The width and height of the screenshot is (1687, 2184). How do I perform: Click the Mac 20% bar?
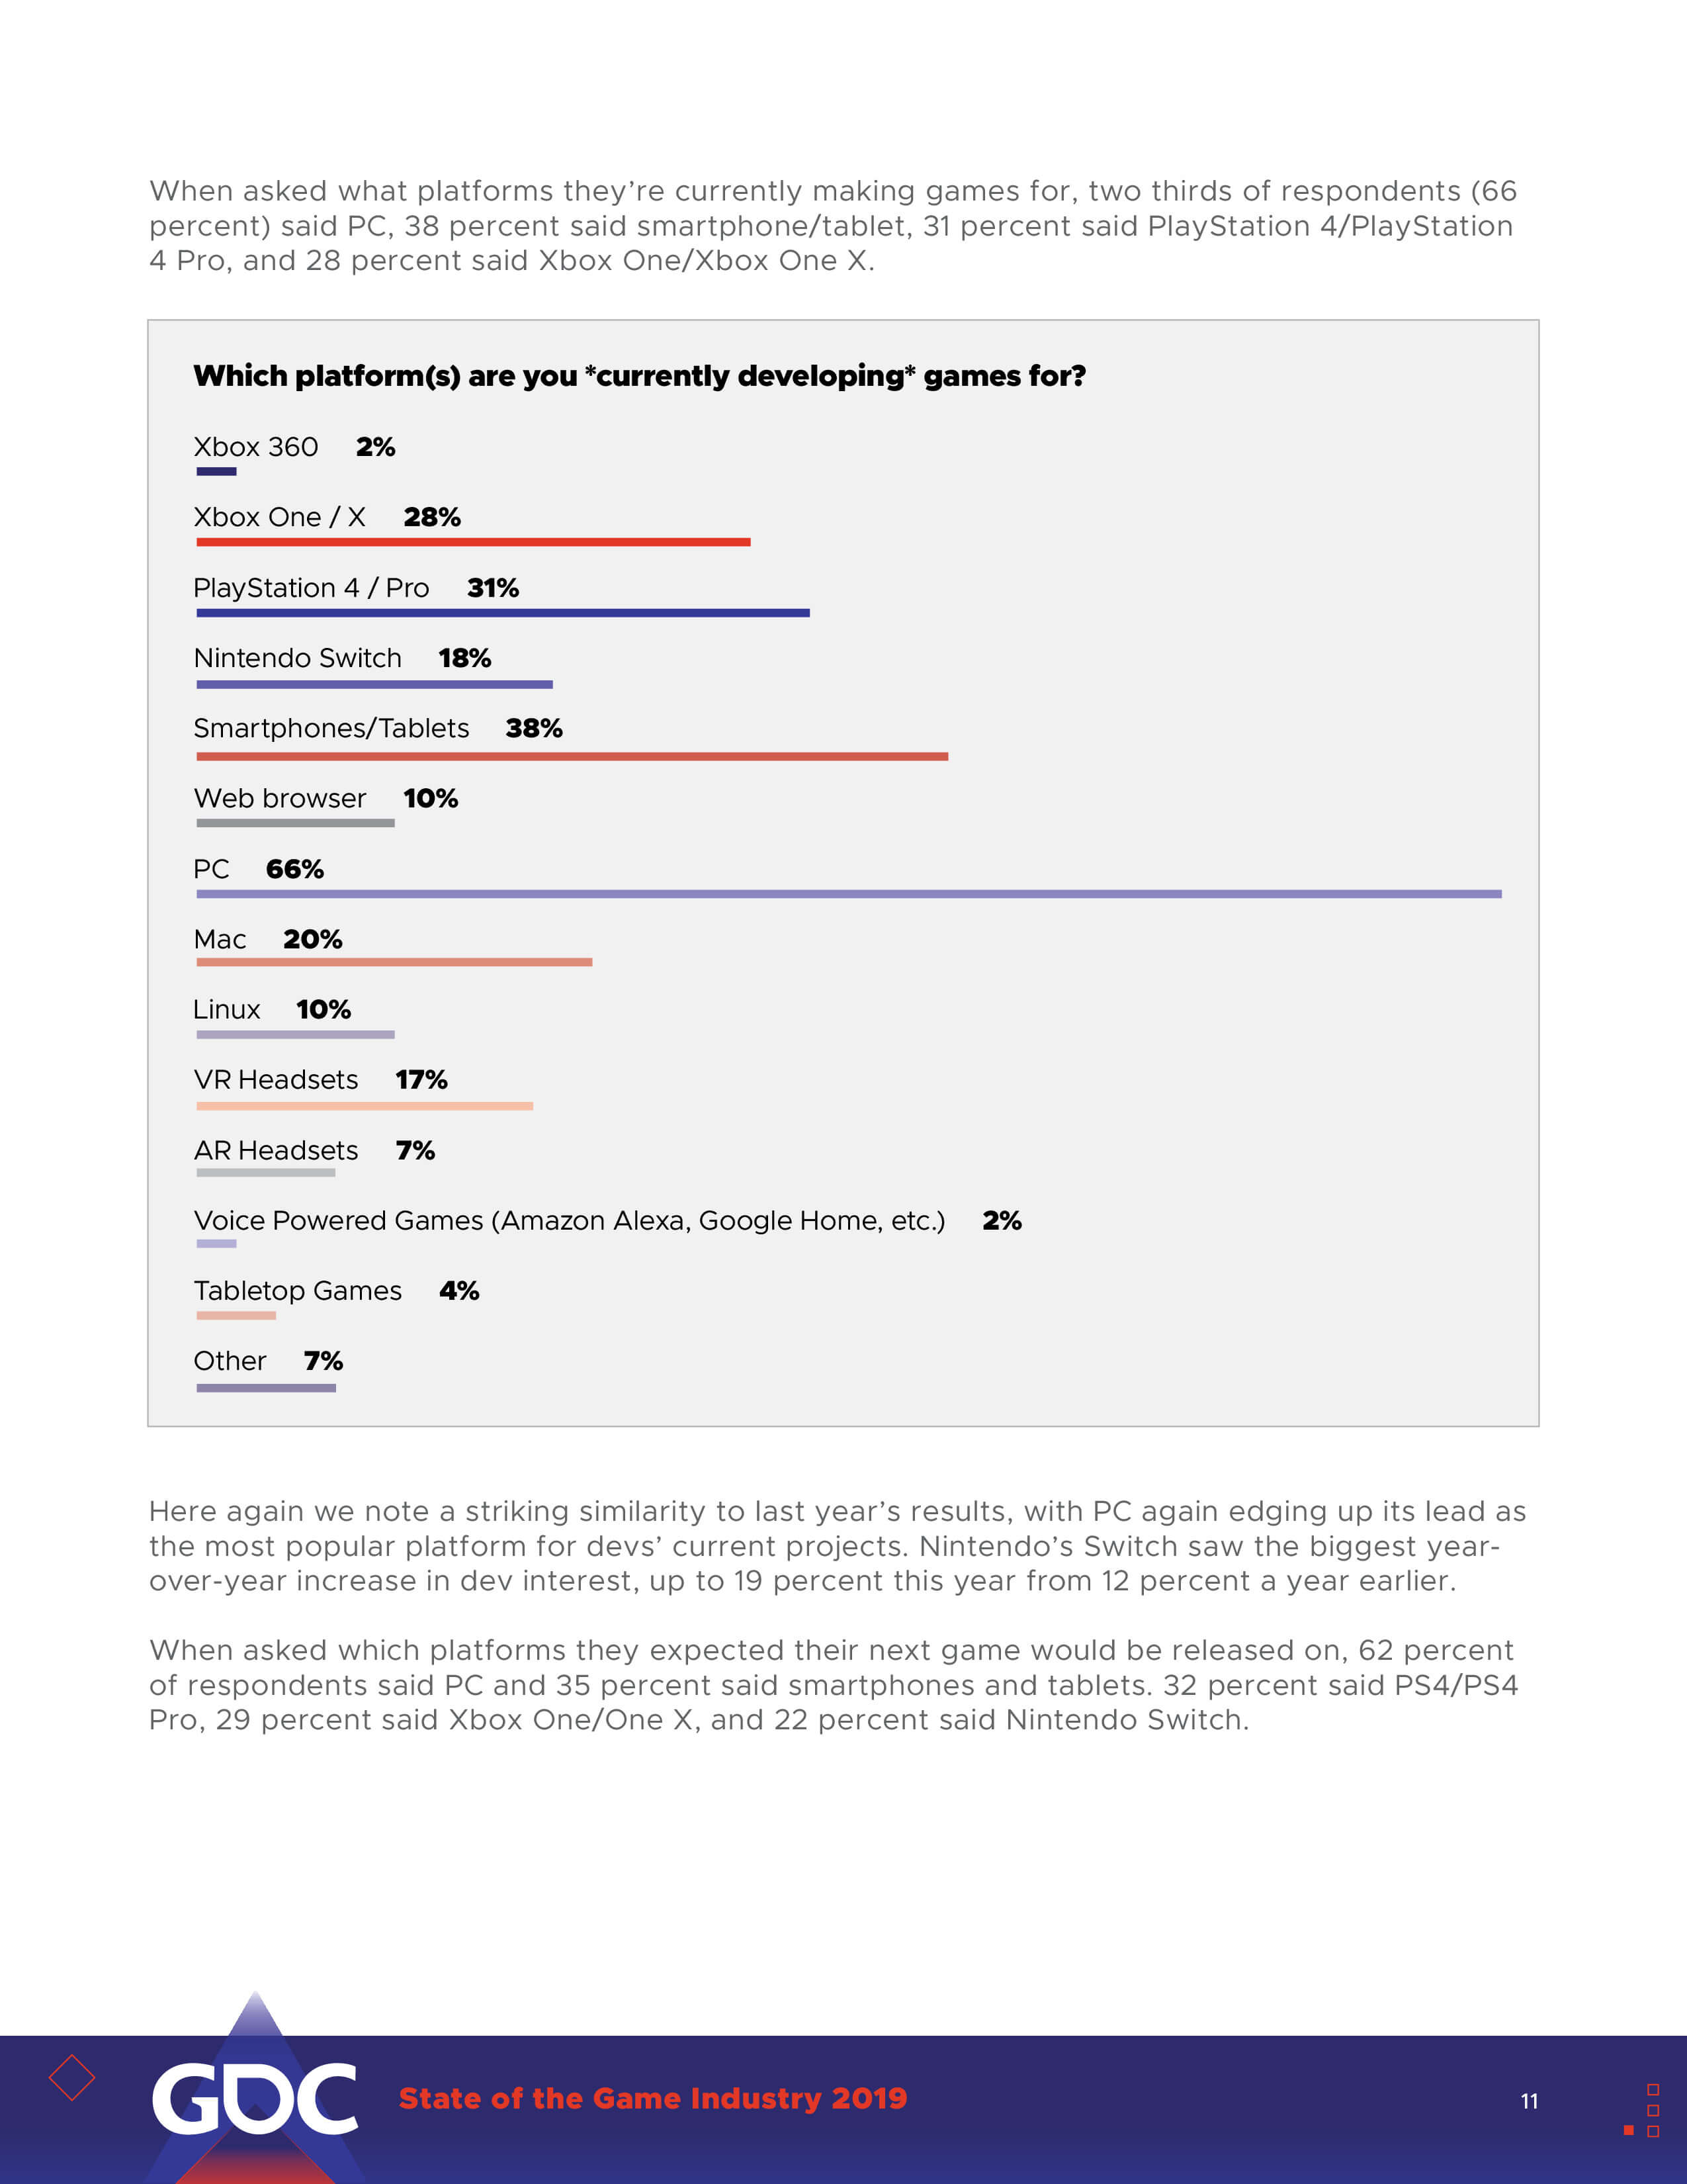coord(394,962)
